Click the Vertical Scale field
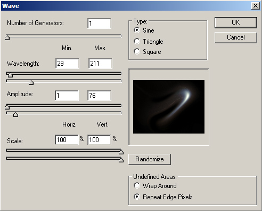This screenshot has height=211, width=262. 99,140
